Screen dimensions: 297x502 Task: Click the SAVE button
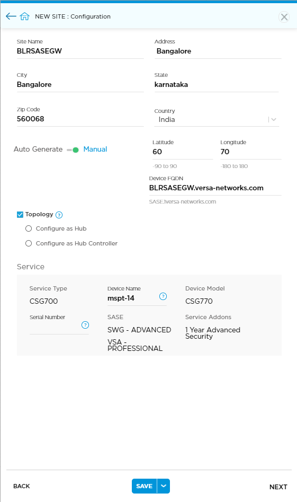tap(145, 486)
